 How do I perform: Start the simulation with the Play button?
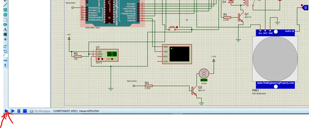click(7, 111)
